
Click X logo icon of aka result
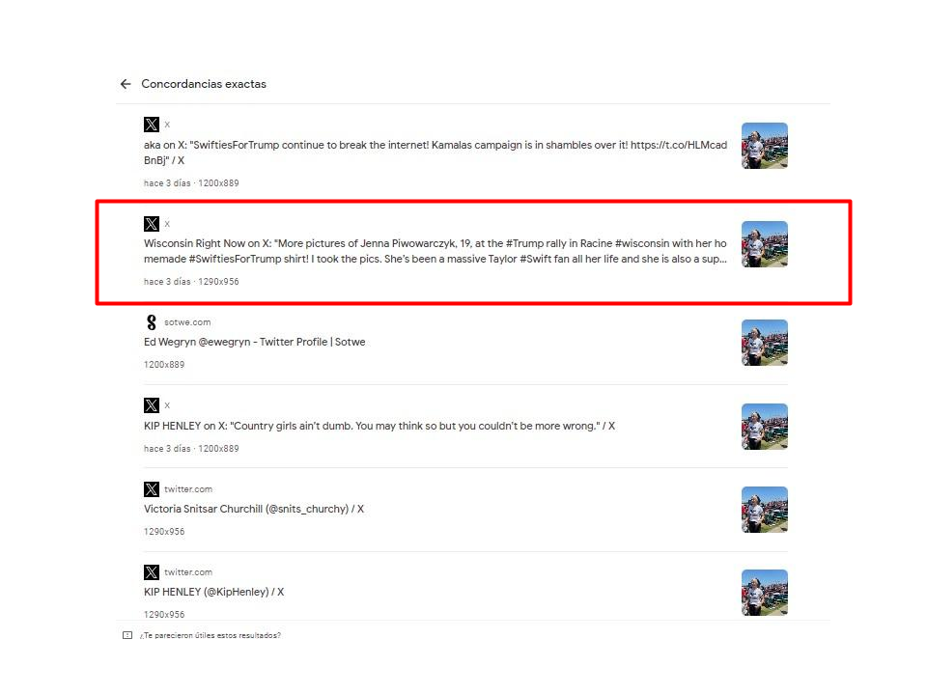(152, 125)
